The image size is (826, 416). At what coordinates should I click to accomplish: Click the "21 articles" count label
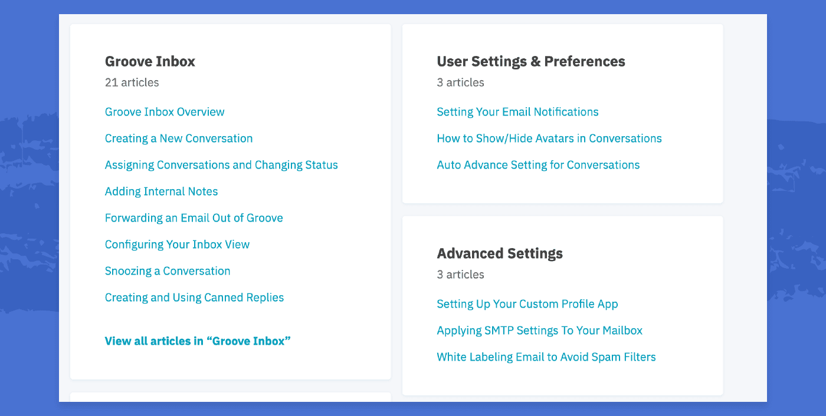pos(132,82)
